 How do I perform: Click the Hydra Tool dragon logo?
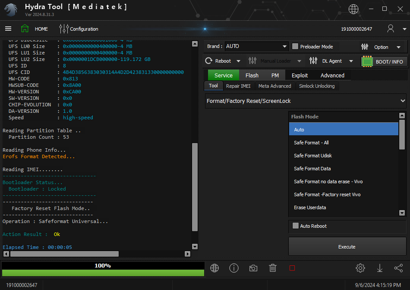click(x=11, y=10)
